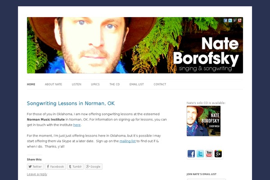Click the small YouTube icon in header banner
This screenshot has height=180, width=270.
pos(239,21)
